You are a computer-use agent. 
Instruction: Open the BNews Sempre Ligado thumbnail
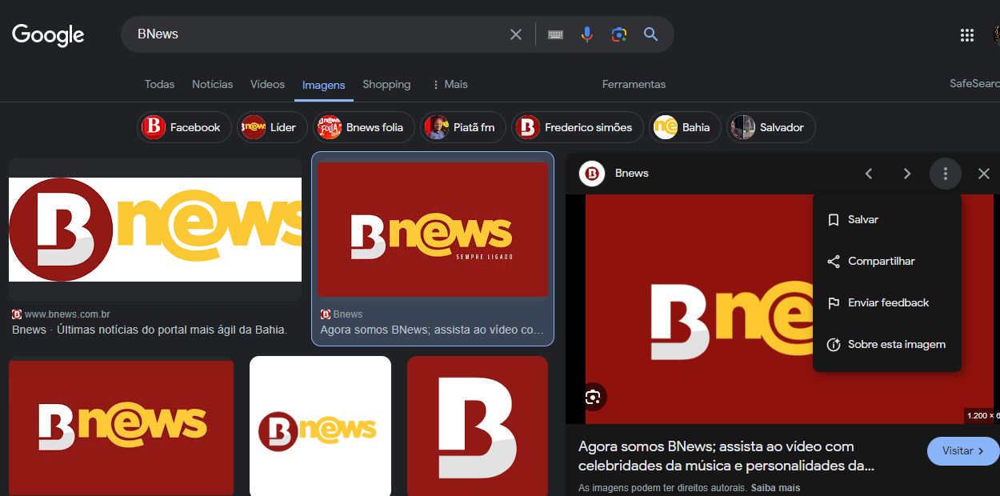coord(433,230)
